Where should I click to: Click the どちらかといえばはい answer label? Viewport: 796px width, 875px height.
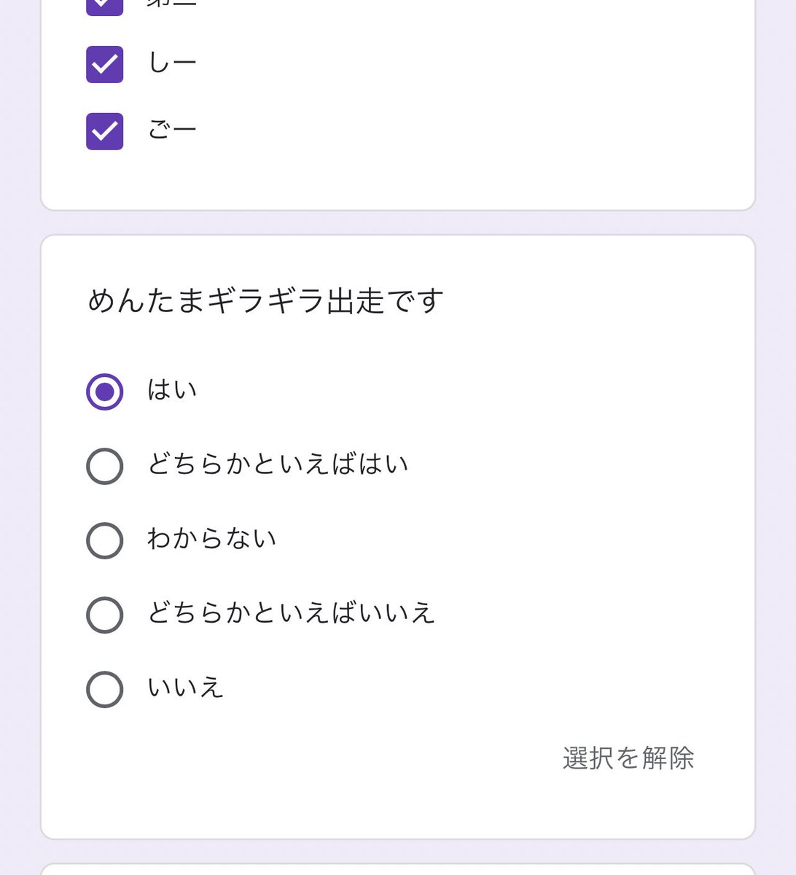(278, 464)
